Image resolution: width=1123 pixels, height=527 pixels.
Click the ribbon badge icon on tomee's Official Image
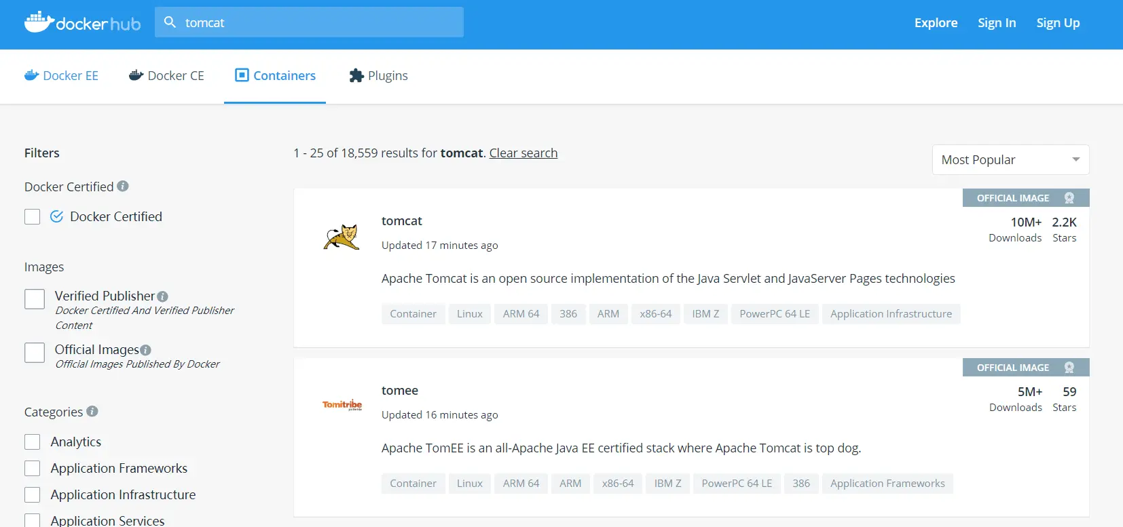coord(1069,368)
